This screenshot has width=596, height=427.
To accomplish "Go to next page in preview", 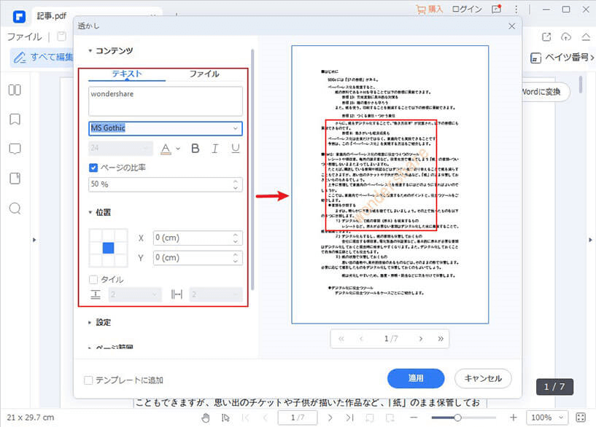I will [420, 339].
